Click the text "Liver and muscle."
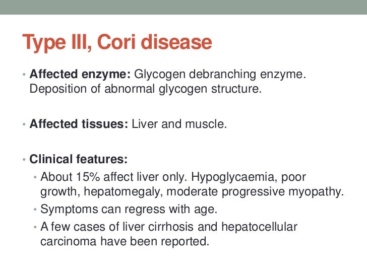 click(x=179, y=124)
